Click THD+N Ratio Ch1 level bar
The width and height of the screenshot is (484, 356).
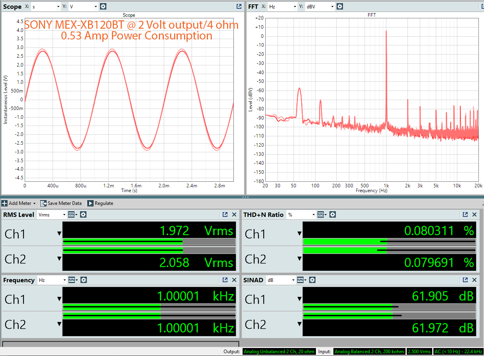(389, 242)
